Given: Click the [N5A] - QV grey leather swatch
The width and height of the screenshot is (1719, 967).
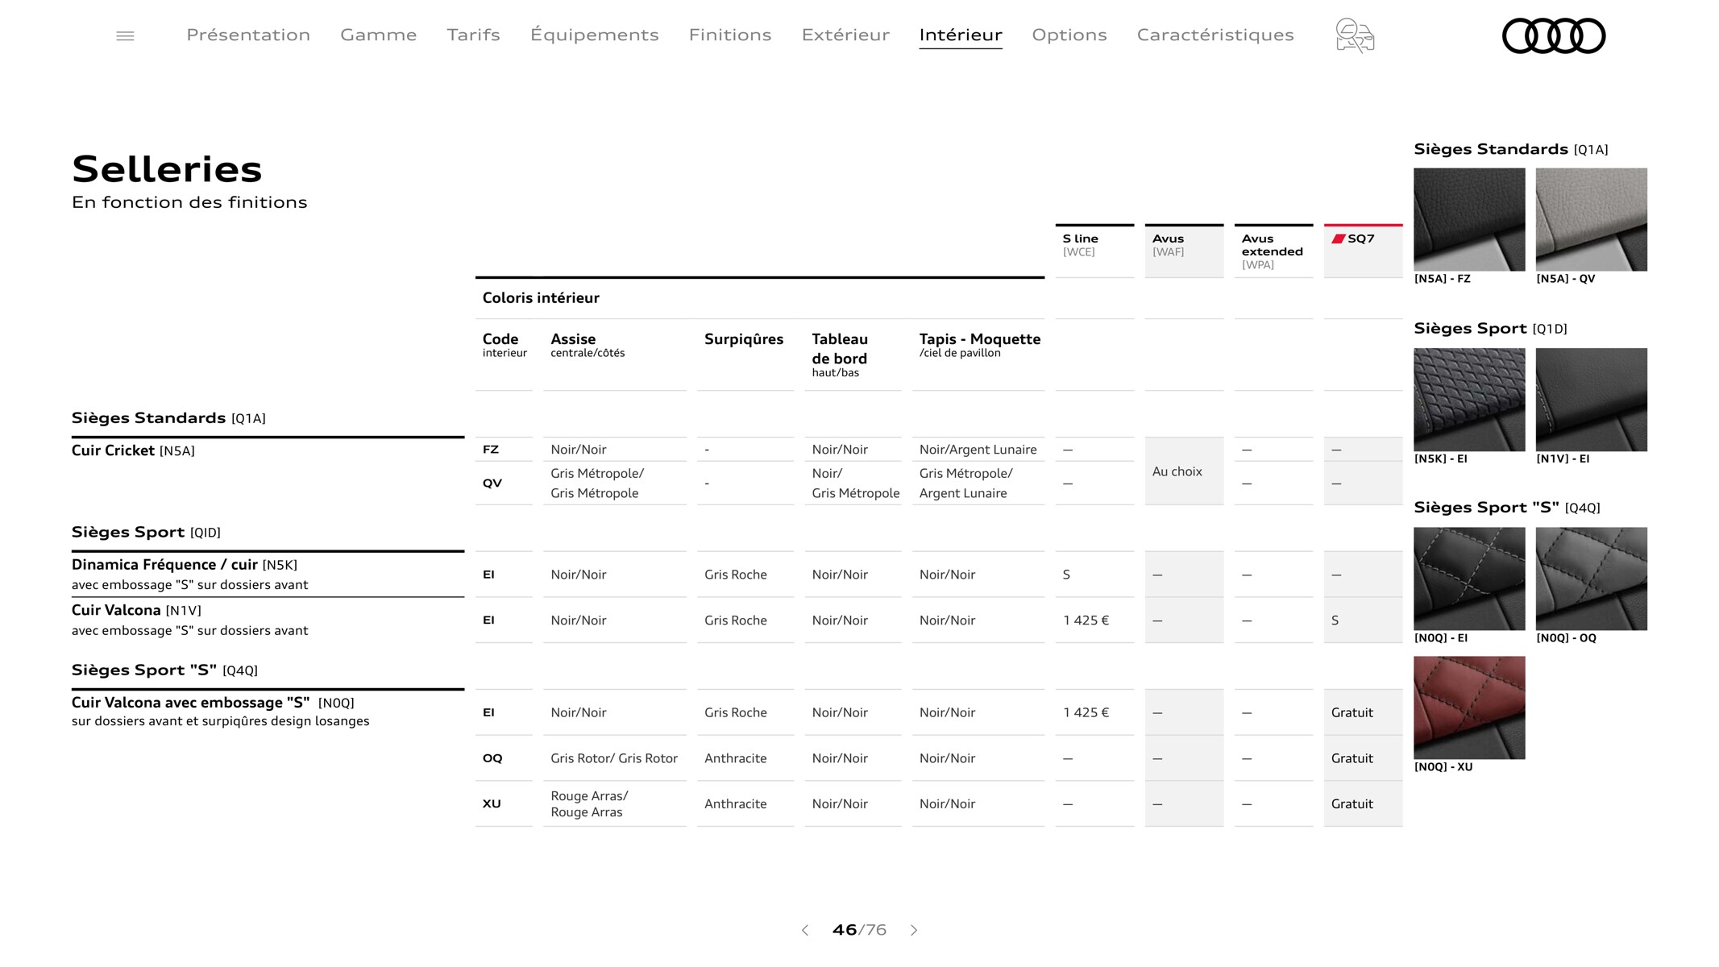Looking at the screenshot, I should click(1591, 219).
